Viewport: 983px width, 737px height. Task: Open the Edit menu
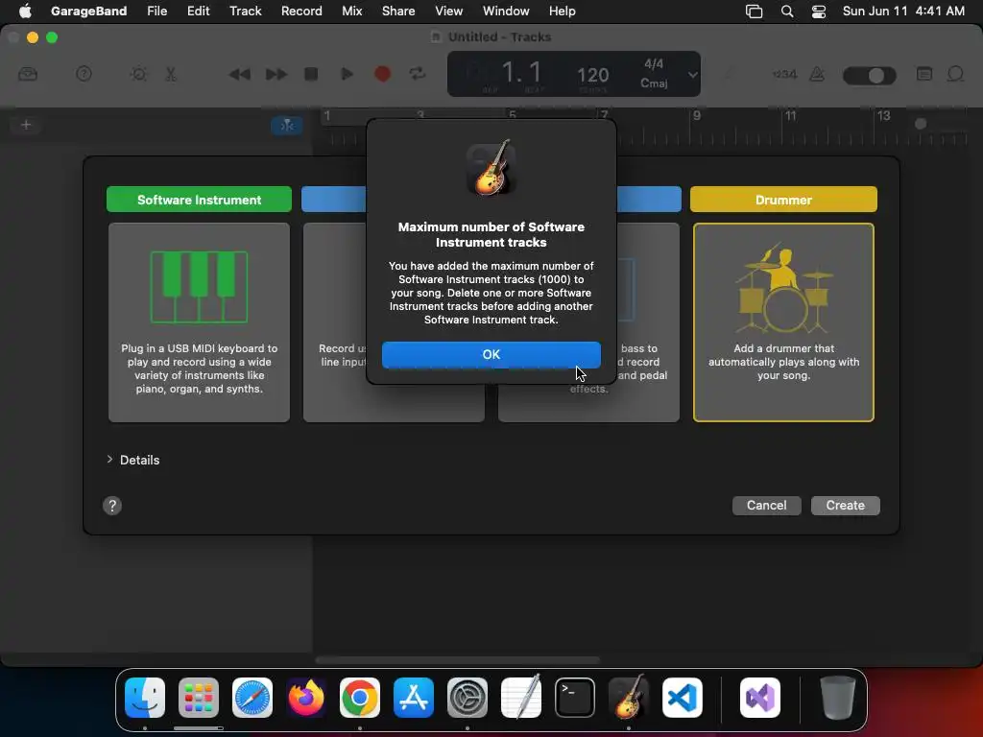198,11
